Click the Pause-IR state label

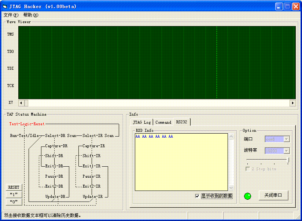point(92,176)
